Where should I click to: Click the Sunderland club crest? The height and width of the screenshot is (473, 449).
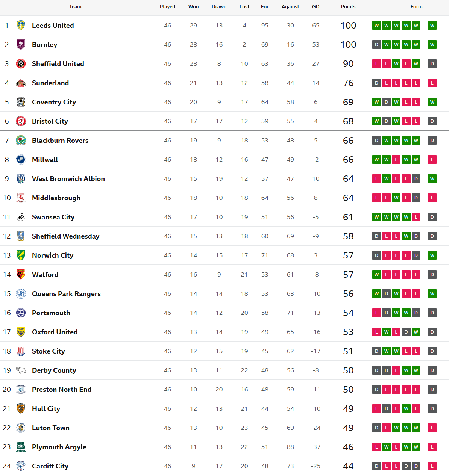(21, 83)
